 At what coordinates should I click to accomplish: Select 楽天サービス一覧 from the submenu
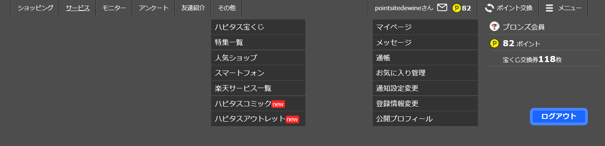tap(258, 88)
